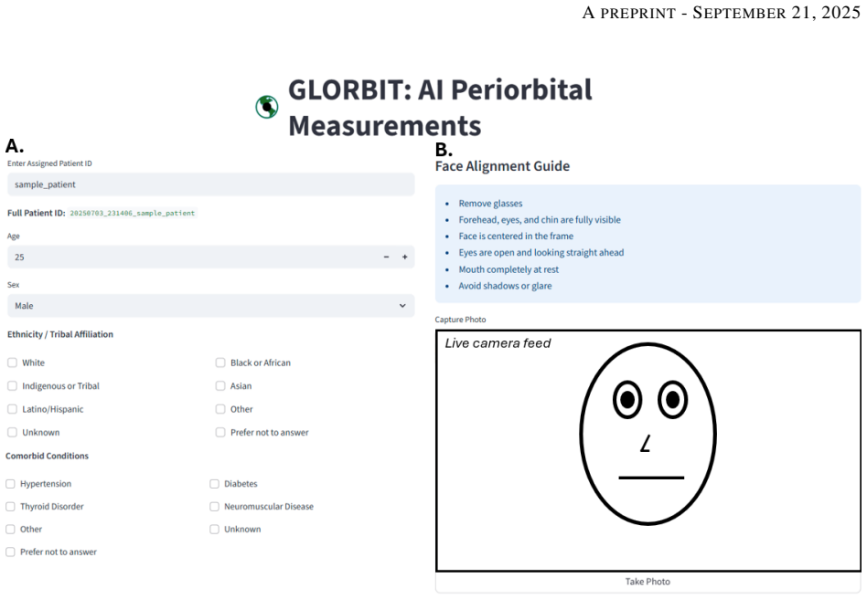Click the Remove glasses guideline
Screen dimensions: 867x599
pyautogui.click(x=490, y=203)
